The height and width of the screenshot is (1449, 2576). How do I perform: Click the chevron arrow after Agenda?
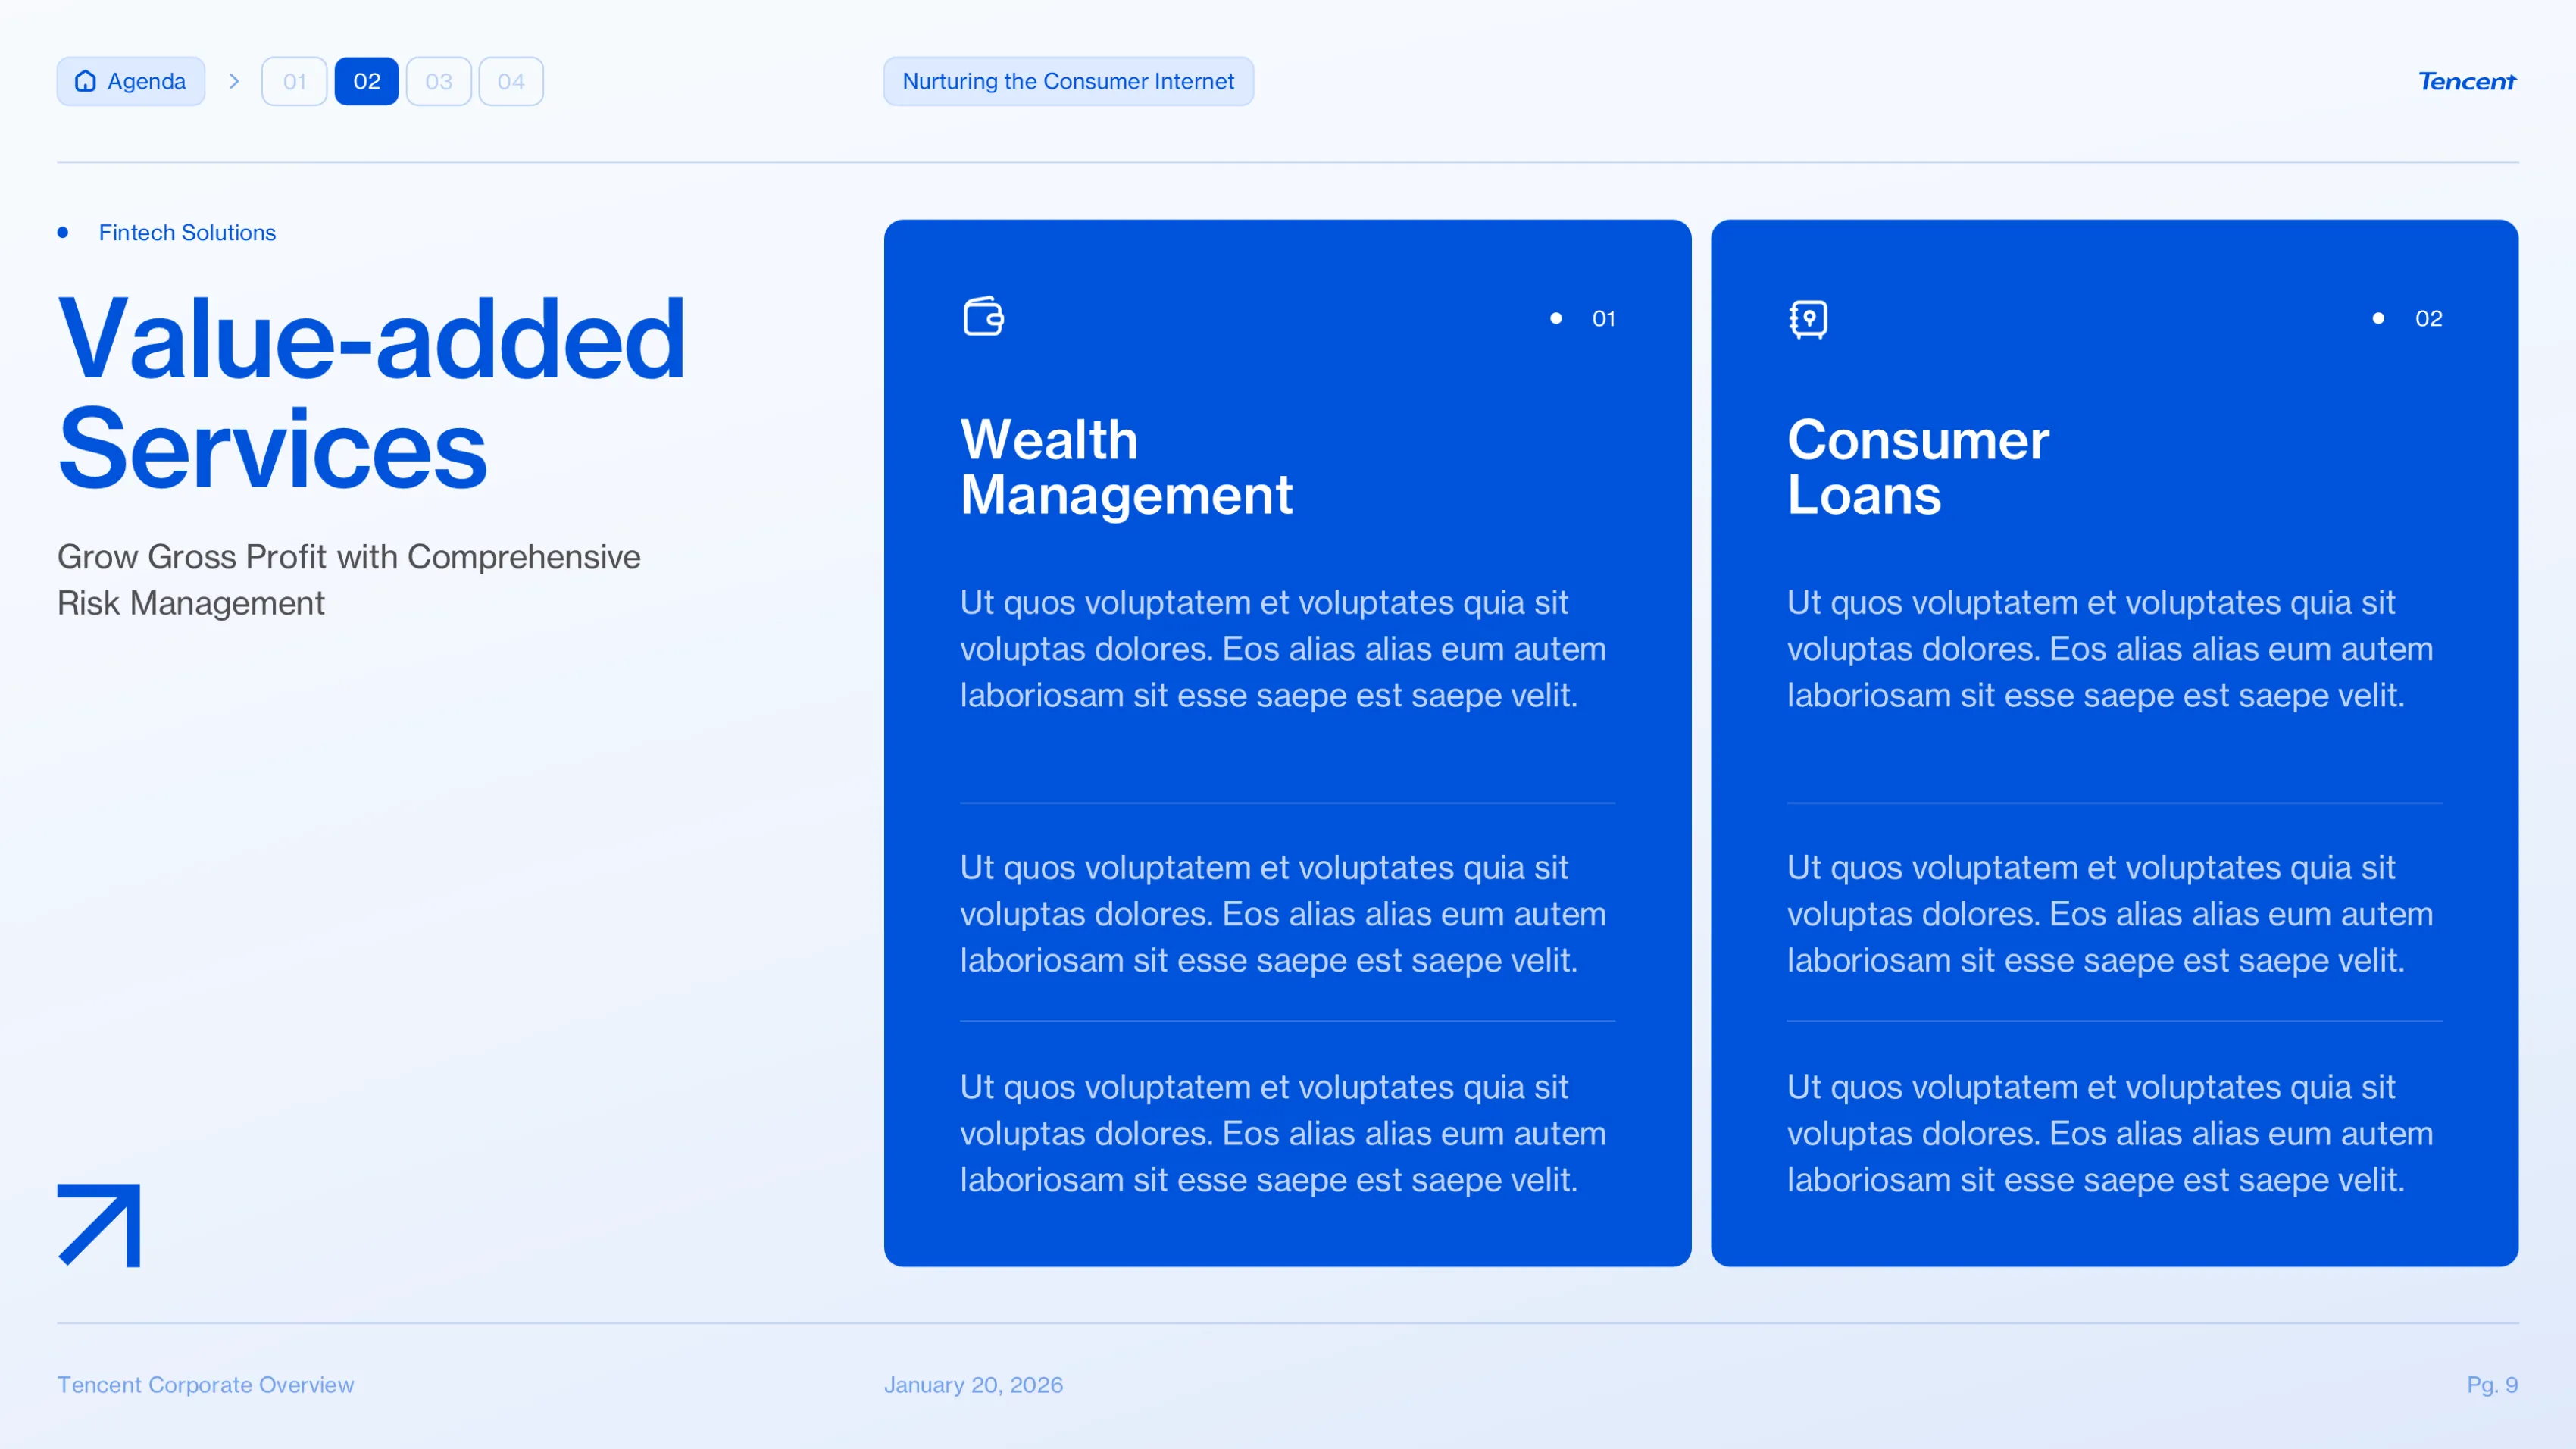click(234, 81)
